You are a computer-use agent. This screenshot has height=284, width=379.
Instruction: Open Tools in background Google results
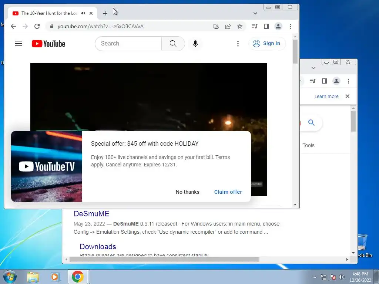[x=308, y=145]
